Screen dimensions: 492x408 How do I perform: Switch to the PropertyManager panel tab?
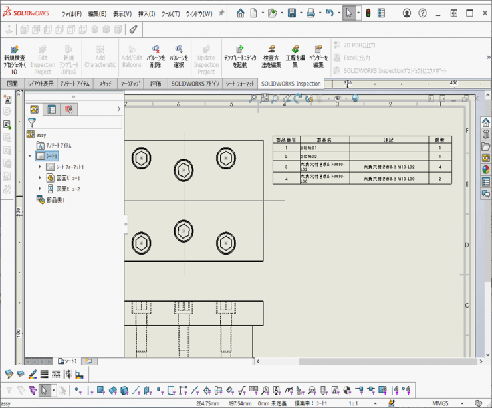(x=52, y=109)
